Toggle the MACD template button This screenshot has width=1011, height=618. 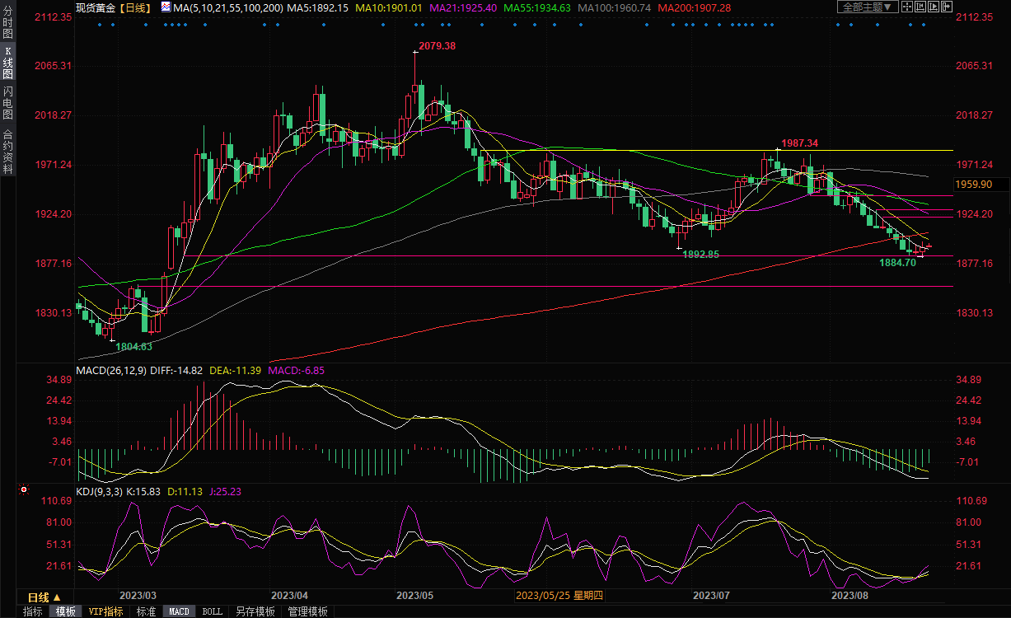point(180,611)
